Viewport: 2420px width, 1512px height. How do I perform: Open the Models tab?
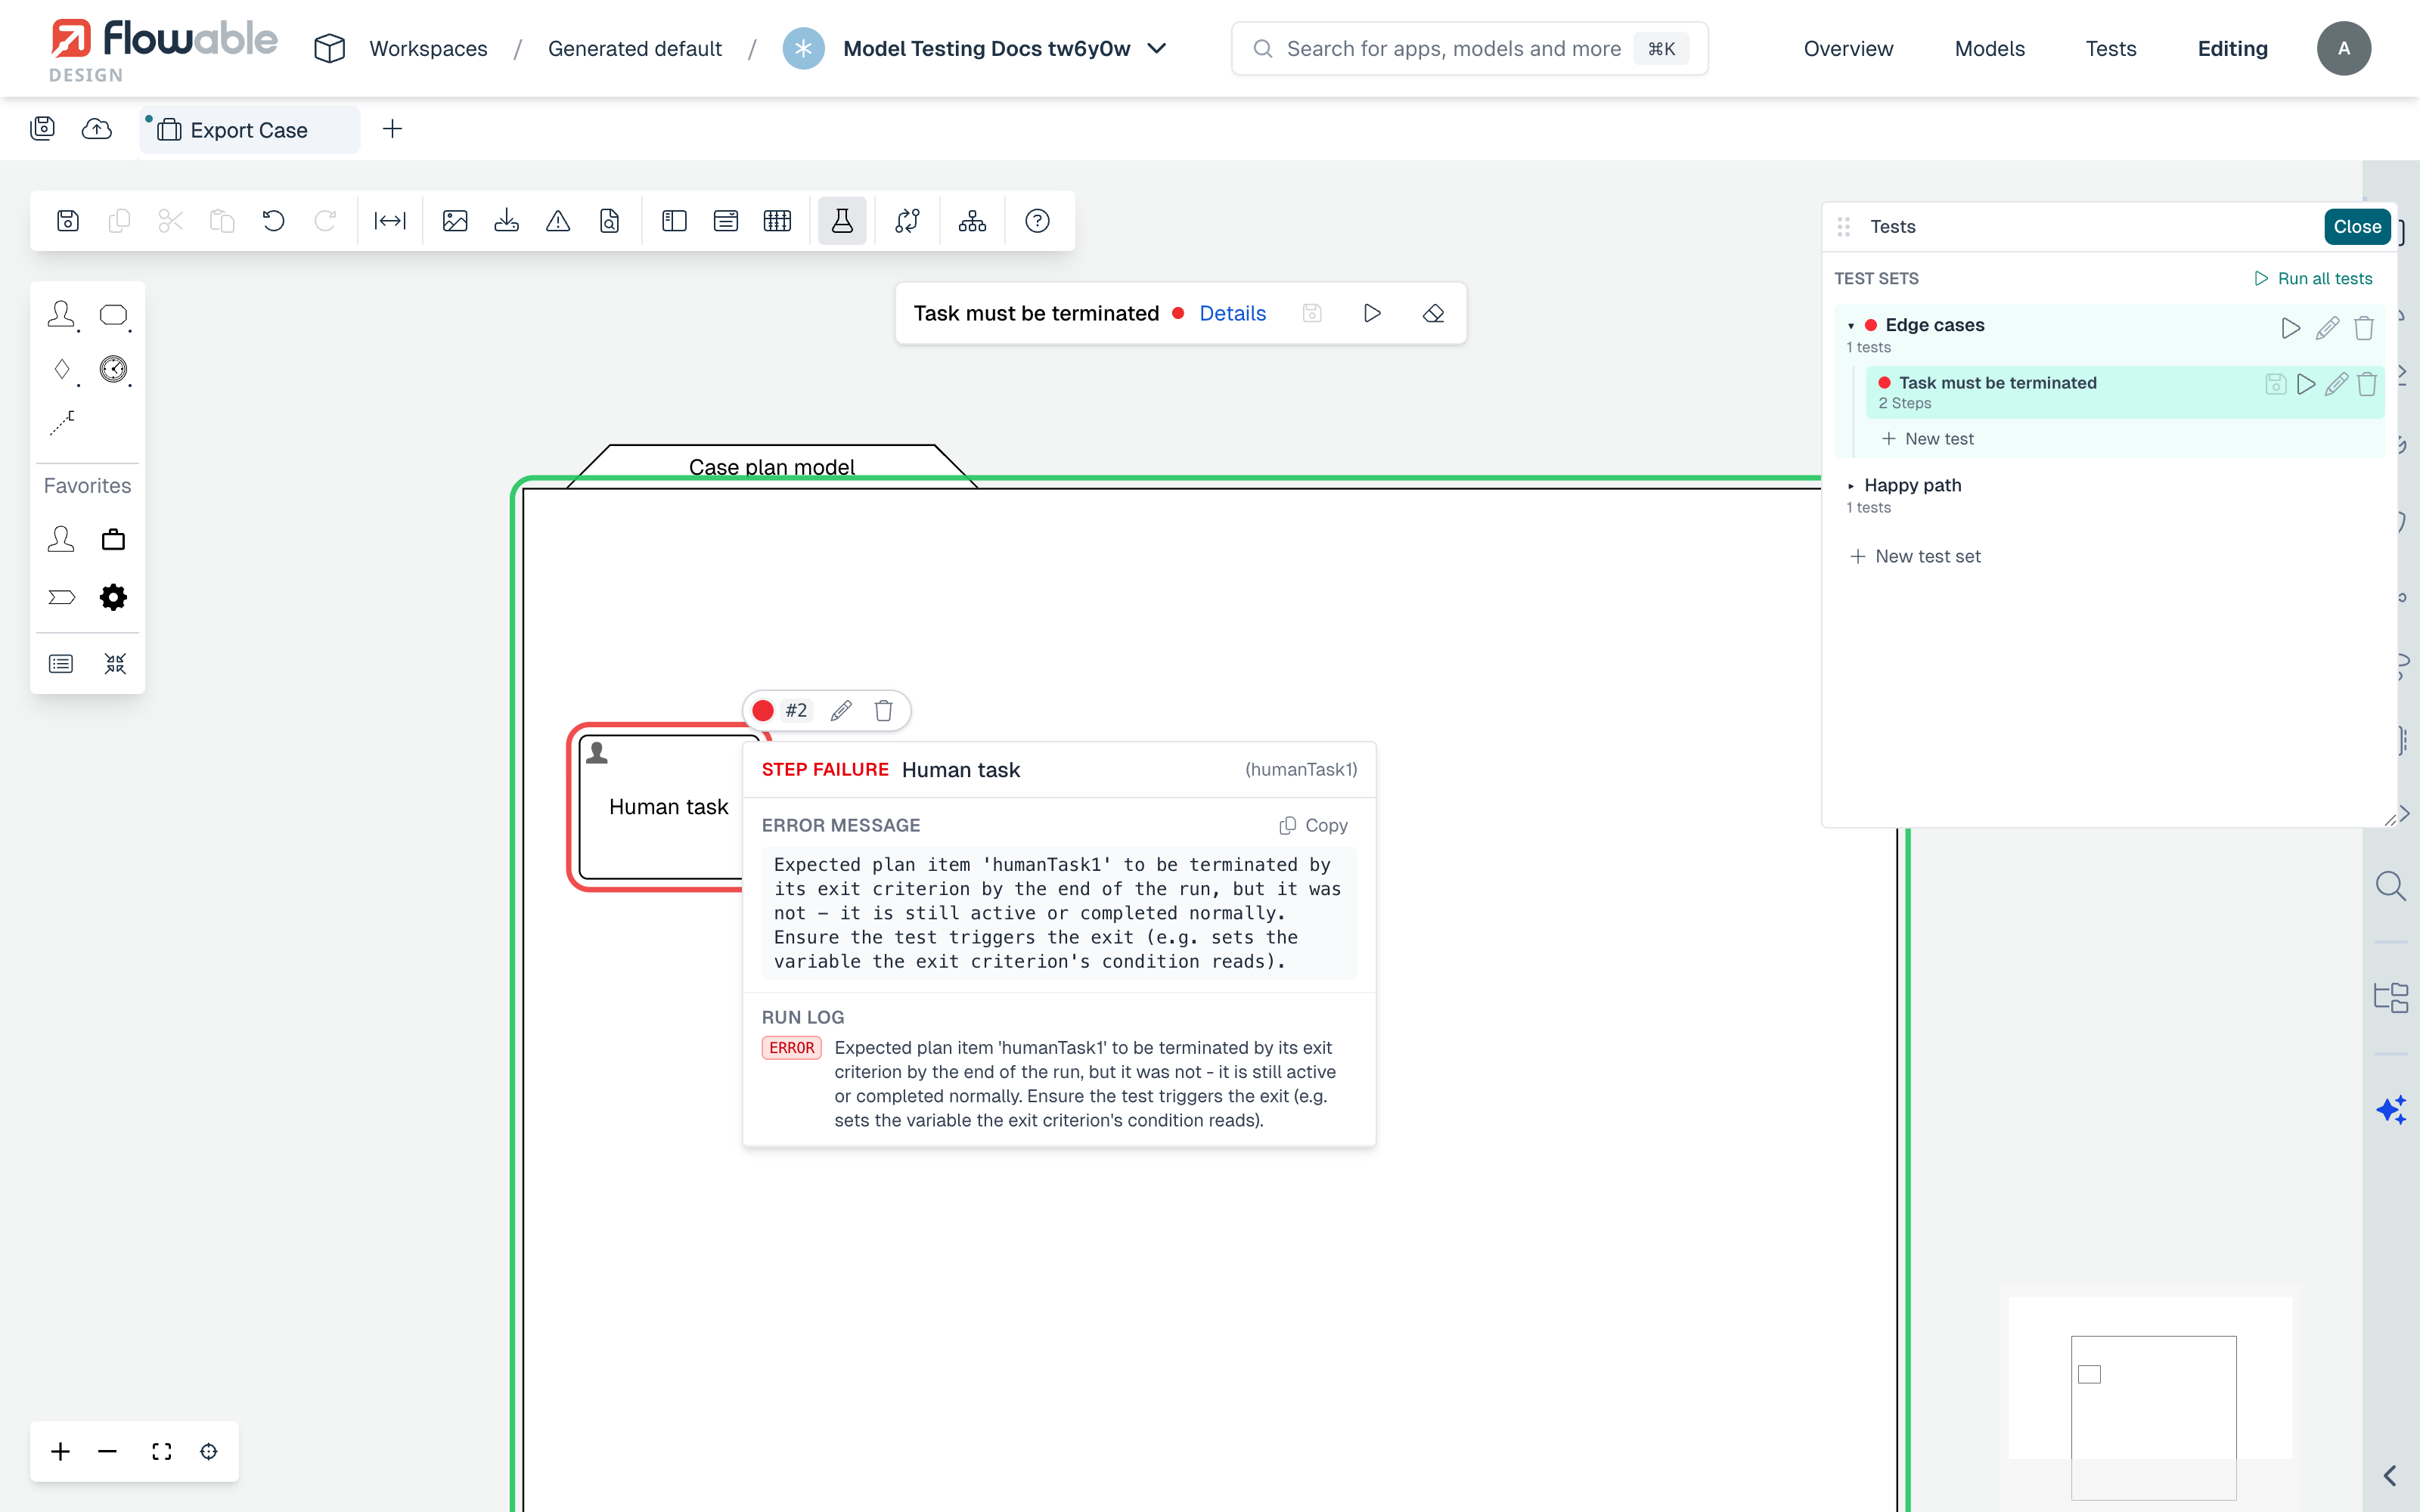point(1989,48)
